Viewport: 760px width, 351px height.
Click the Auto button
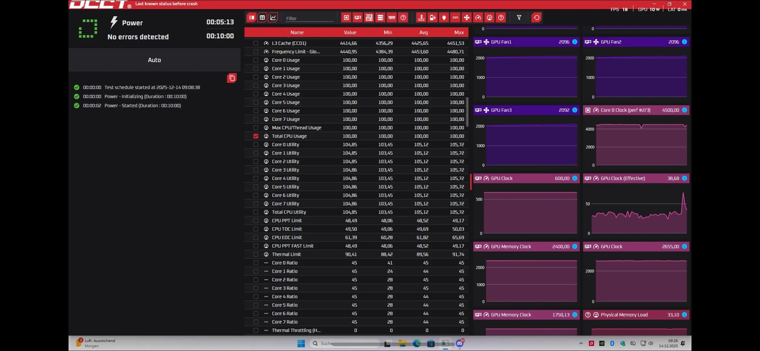point(154,60)
